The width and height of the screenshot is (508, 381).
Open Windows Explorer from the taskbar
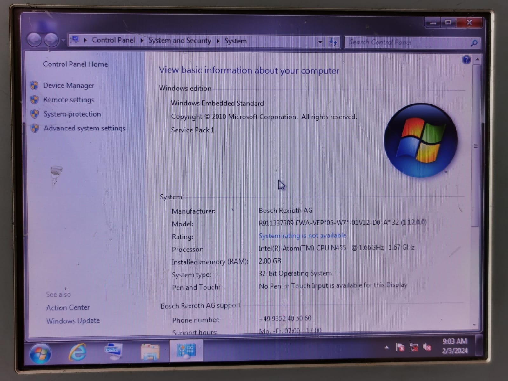point(150,351)
